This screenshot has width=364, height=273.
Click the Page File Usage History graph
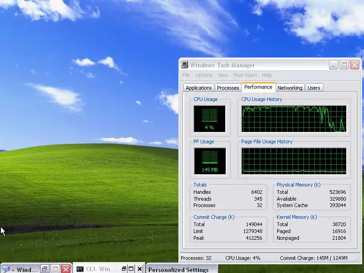(x=294, y=161)
